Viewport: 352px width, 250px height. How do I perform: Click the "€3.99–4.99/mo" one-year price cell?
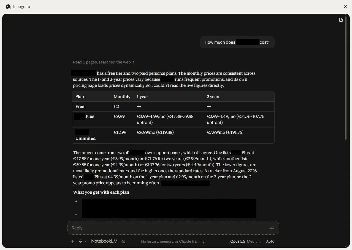coord(165,120)
